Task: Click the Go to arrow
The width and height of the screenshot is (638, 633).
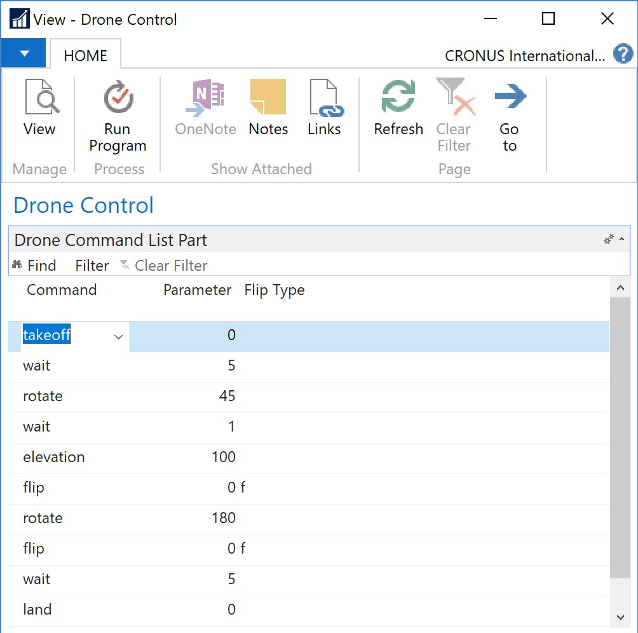Action: pos(511,96)
